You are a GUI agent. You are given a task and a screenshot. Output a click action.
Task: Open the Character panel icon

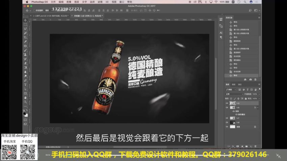[221, 33]
